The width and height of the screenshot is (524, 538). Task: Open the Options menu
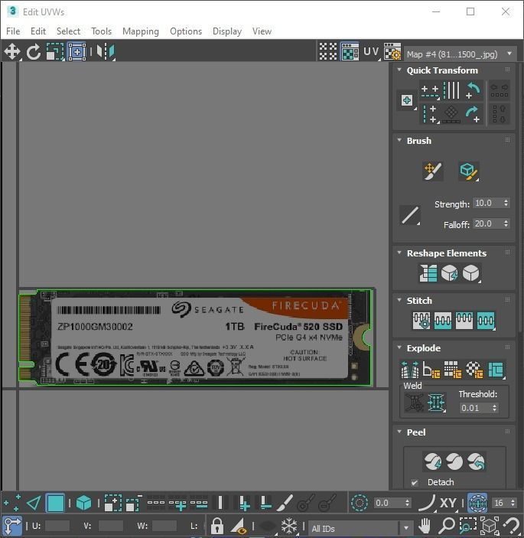[x=186, y=31]
